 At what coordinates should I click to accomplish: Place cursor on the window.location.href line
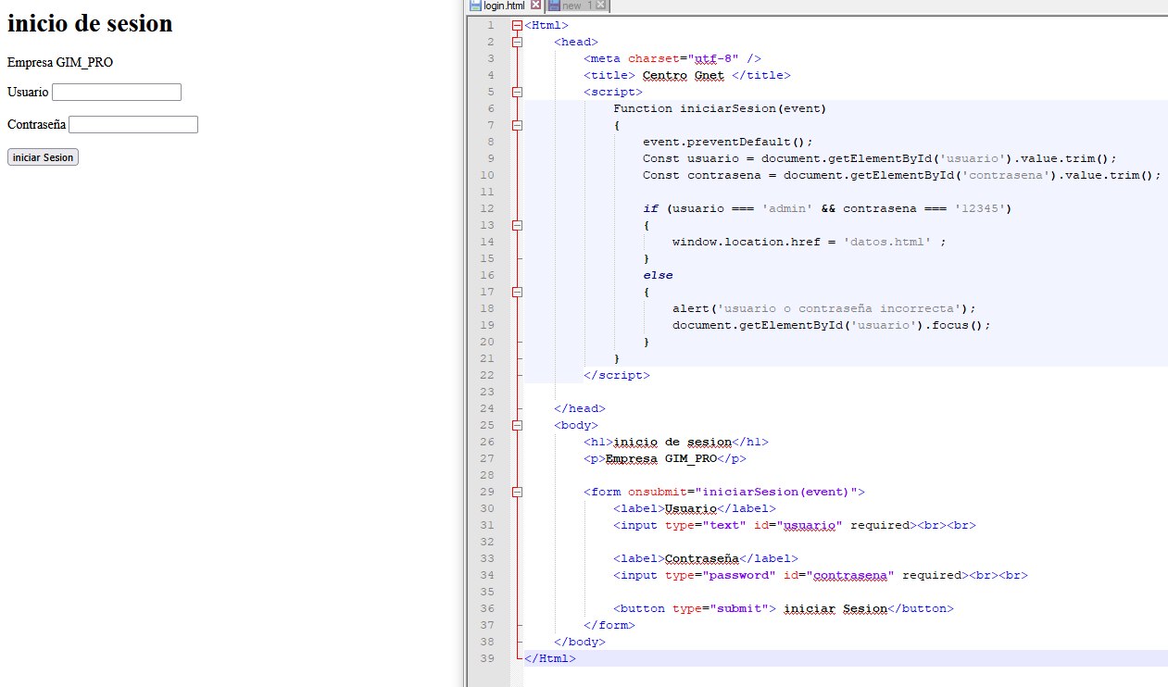pos(806,243)
